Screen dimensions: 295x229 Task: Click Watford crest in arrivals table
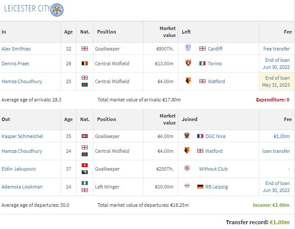coord(188,81)
